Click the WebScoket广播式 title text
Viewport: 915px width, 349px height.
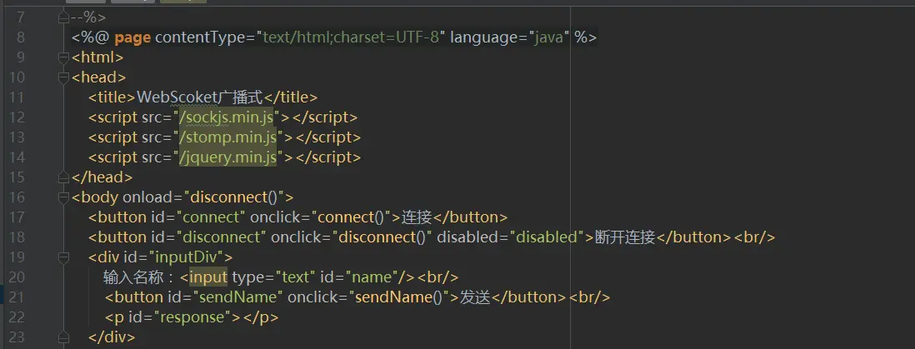coord(201,97)
